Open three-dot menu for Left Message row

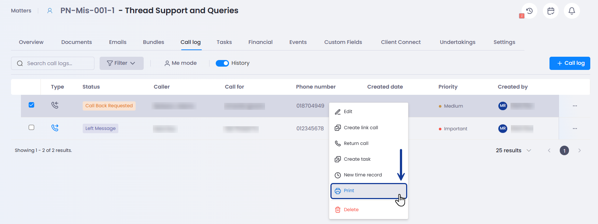(575, 128)
